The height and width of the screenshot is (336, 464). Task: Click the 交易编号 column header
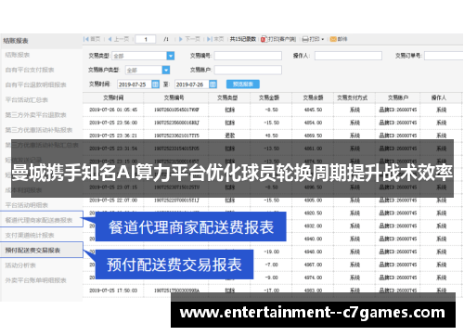pyautogui.click(x=174, y=97)
